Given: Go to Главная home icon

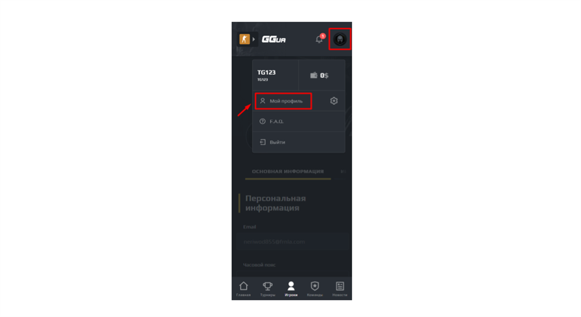Looking at the screenshot, I should tap(243, 289).
